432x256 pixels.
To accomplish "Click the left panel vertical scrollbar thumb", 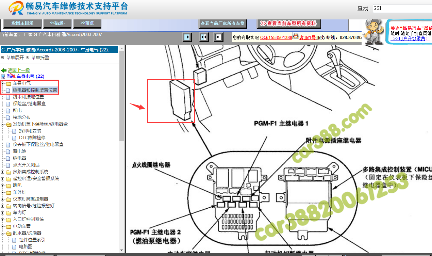I will [x=122, y=97].
